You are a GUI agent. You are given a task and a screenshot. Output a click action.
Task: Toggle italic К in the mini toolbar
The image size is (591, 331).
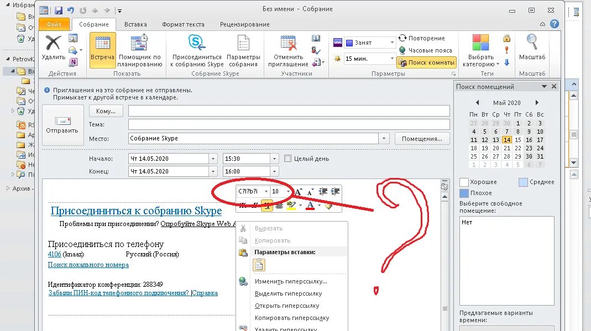[x=255, y=206]
